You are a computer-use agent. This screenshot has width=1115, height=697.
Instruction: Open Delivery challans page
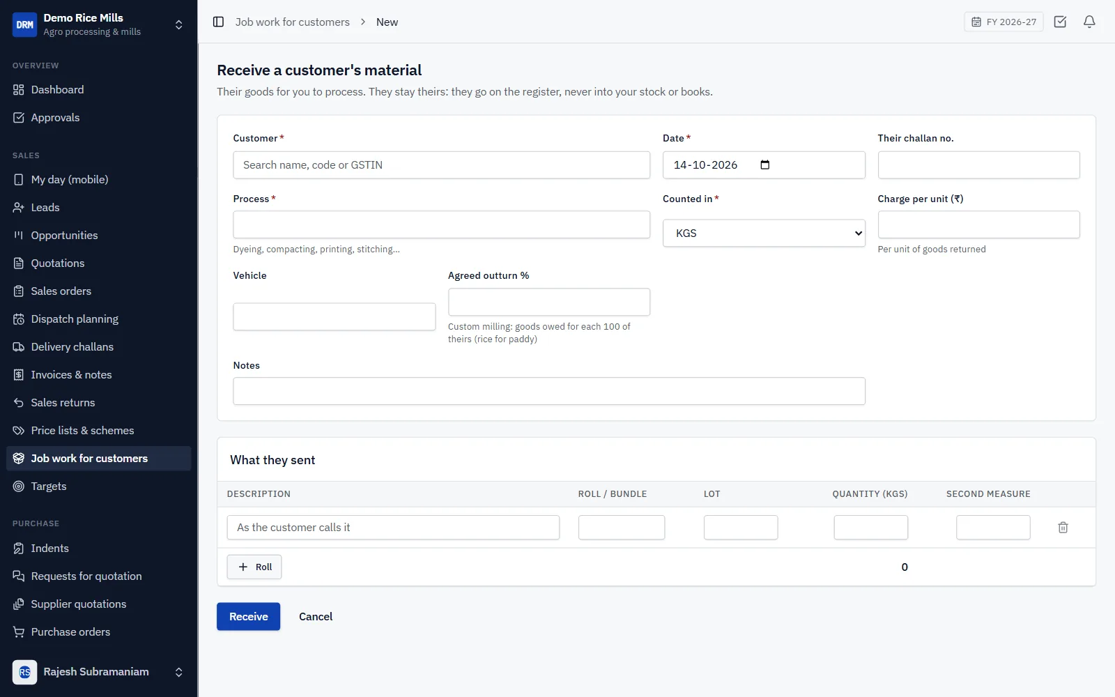point(98,347)
